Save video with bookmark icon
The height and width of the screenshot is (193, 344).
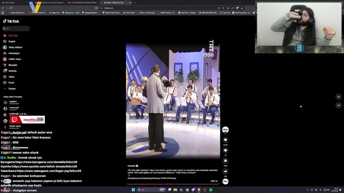225,161
